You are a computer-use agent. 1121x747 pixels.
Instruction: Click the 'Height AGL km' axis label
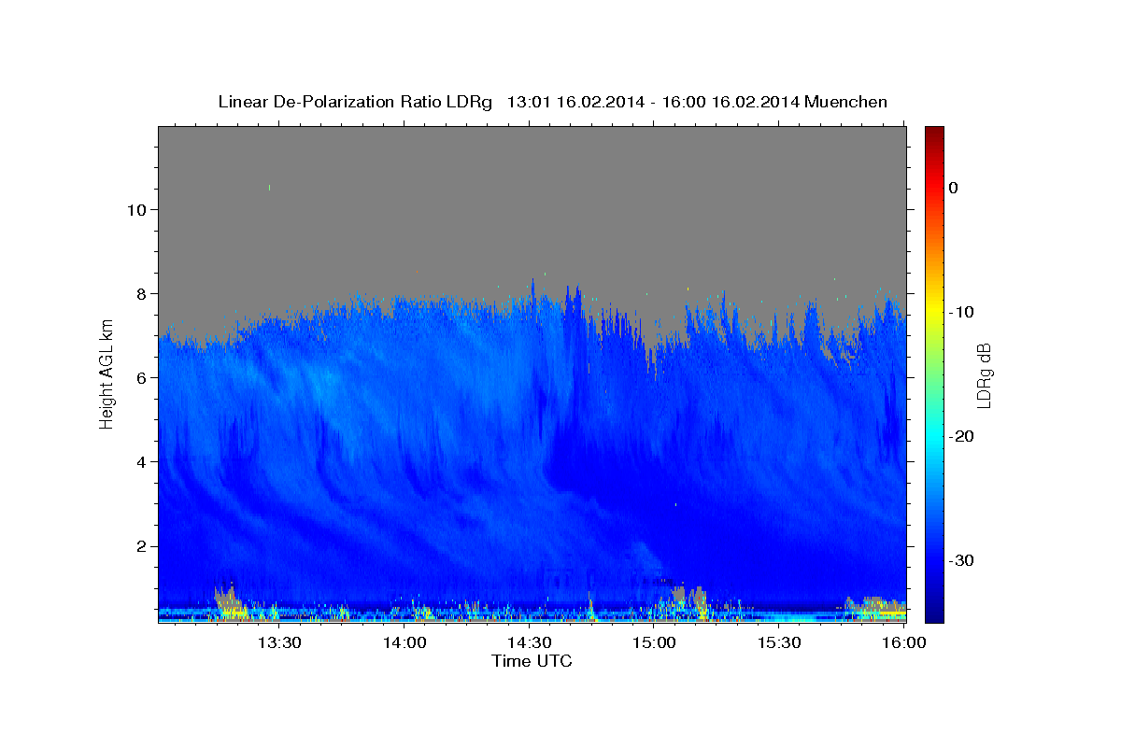click(107, 374)
